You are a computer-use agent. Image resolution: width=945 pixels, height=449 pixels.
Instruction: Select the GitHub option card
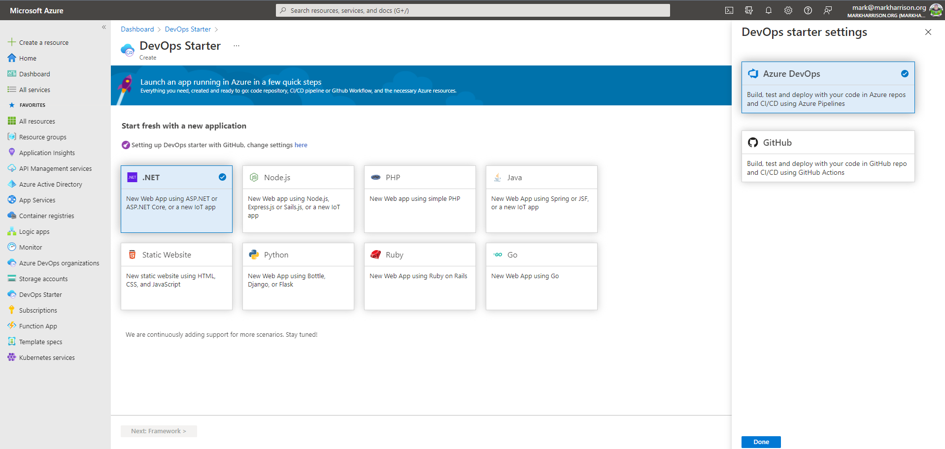pyautogui.click(x=828, y=156)
